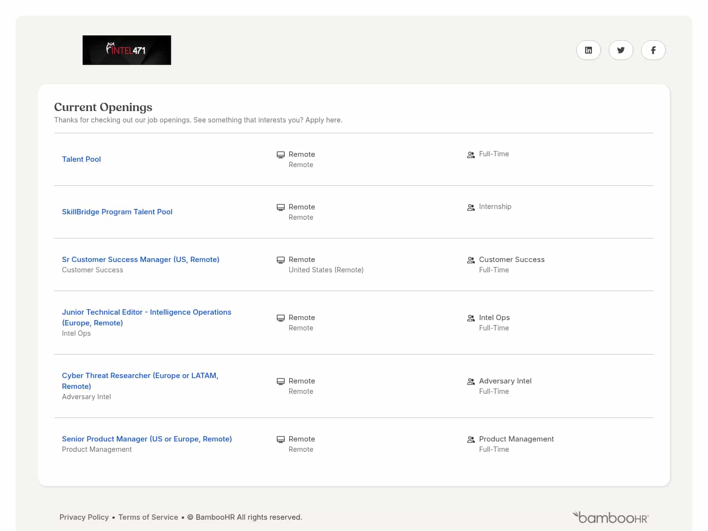
Task: Click the people icon beside Adversary Intel
Action: [471, 381]
